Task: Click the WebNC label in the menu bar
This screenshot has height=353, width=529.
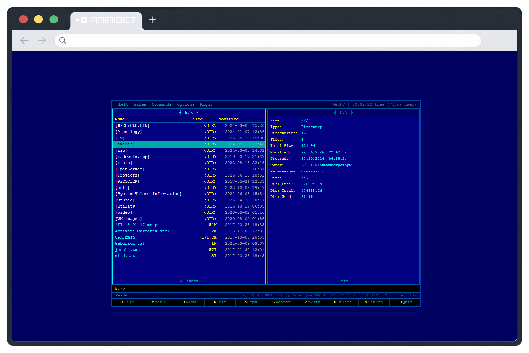Action: (x=339, y=104)
